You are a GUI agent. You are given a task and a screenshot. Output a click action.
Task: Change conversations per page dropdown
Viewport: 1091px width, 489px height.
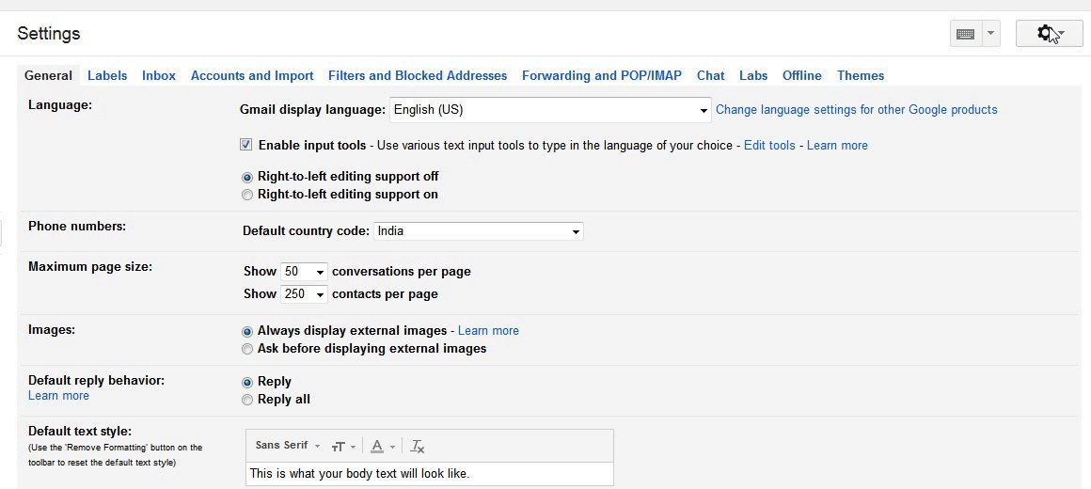pos(304,272)
